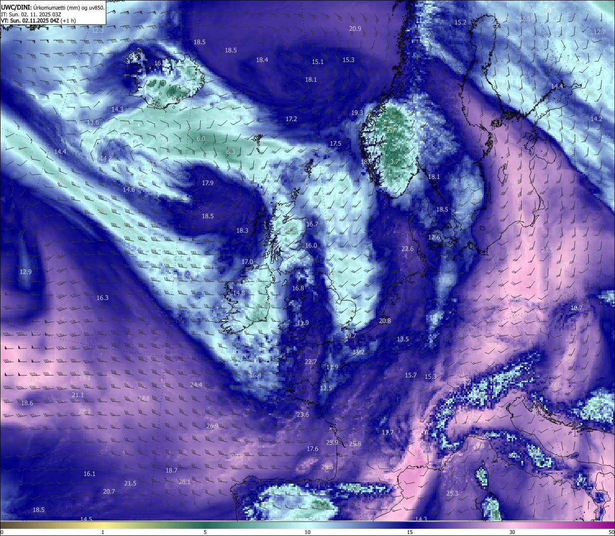This screenshot has width=615, height=536.
Task: Click the 11.7 value label
Action: 388,433
